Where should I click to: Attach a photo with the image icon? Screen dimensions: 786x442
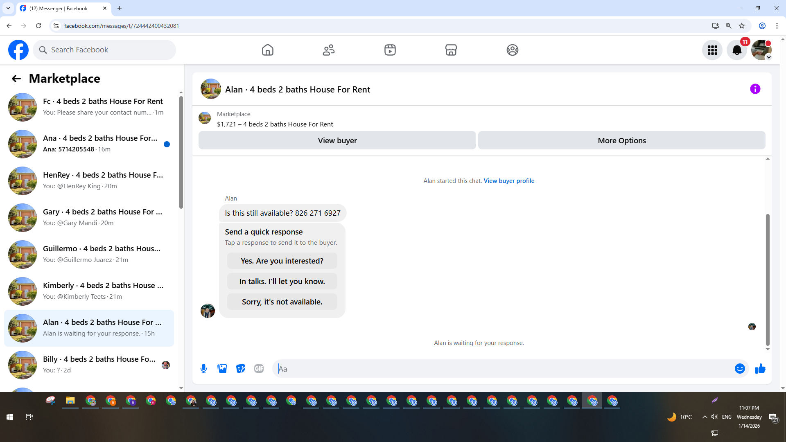coord(222,369)
